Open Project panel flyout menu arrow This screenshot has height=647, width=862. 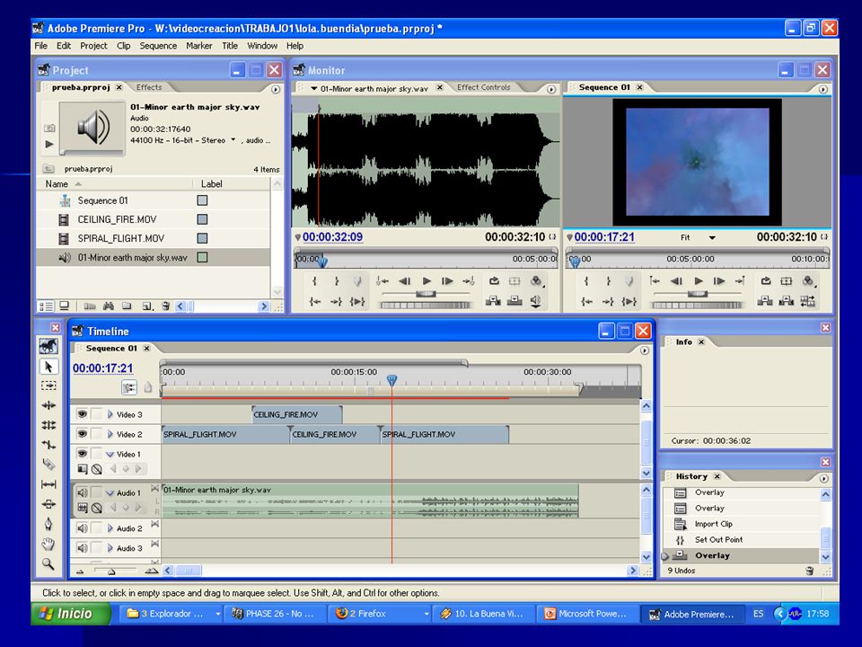[276, 89]
